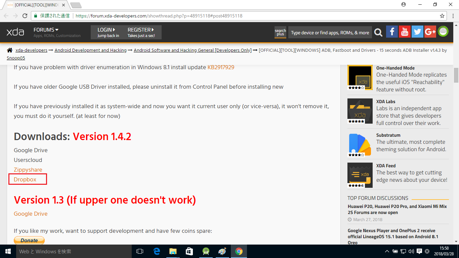Click the Snoop05 author link
The height and width of the screenshot is (258, 459).
[16, 58]
